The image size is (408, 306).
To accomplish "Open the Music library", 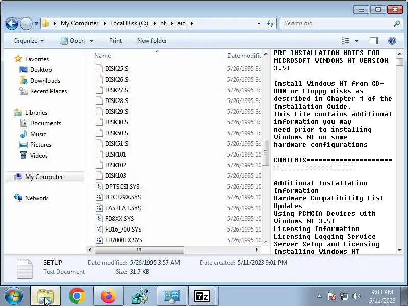I will pyautogui.click(x=38, y=134).
